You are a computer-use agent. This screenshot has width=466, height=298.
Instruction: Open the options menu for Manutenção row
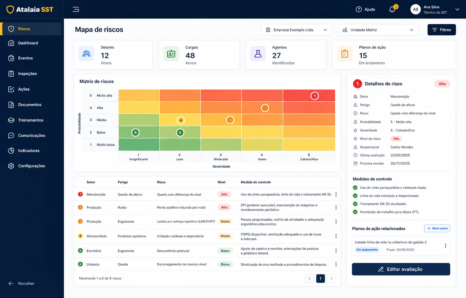point(336,194)
